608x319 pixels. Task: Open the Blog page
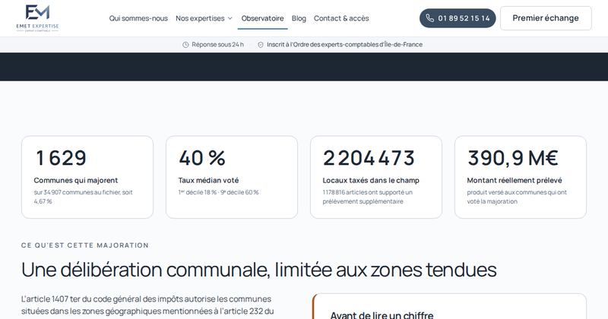[299, 18]
